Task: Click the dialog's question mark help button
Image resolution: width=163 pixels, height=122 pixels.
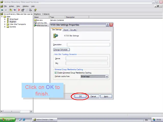Action: coord(107,25)
